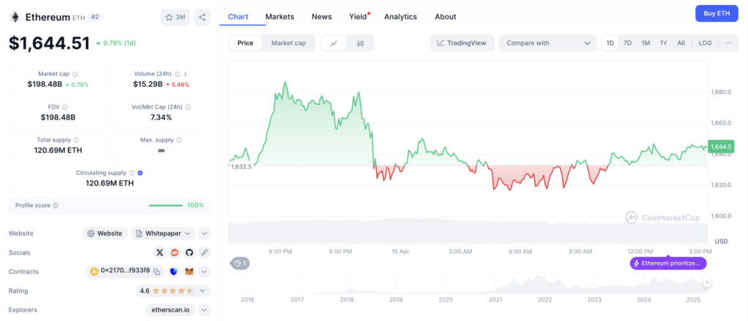Image resolution: width=748 pixels, height=321 pixels.
Task: Click info icon beside Vol/Mkt Cap (24h)
Action: pos(188,108)
